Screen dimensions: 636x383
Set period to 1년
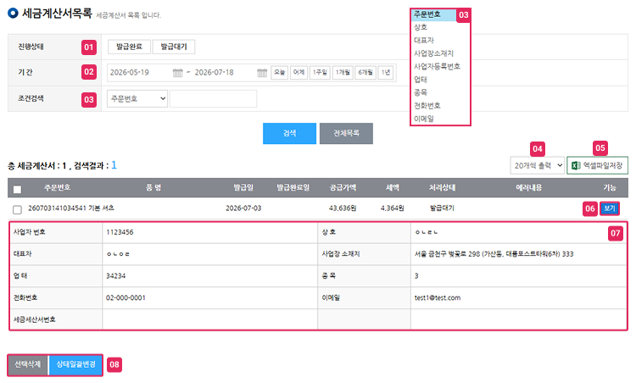pyautogui.click(x=386, y=73)
